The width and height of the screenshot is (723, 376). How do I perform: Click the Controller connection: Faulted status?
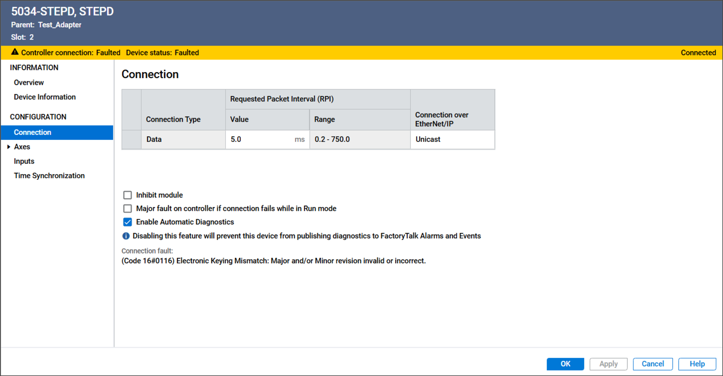coord(71,53)
